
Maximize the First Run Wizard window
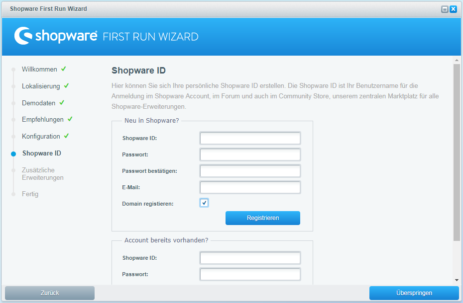[445, 9]
